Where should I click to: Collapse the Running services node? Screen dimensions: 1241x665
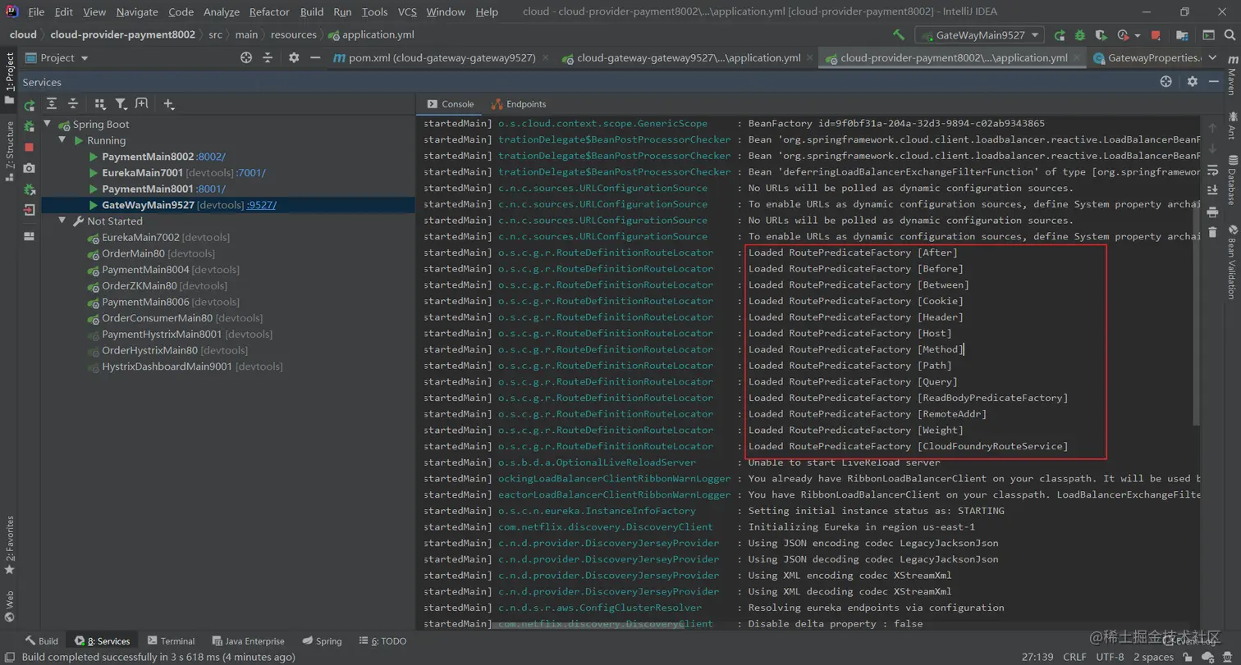[x=63, y=140]
